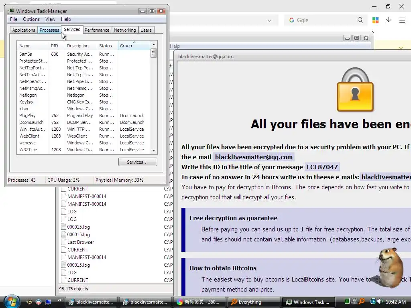Open the browser downloads icon
Screen dimensions: 411x308
click(x=389, y=20)
